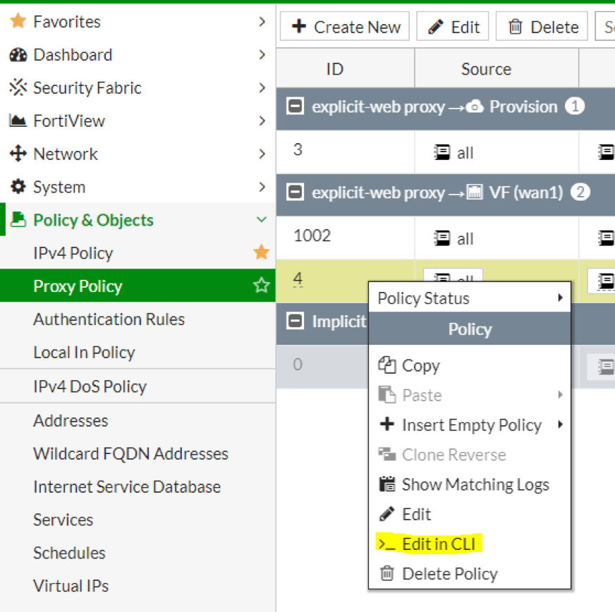This screenshot has height=612, width=615.
Task: Expand the FortiView chevron
Action: (x=262, y=121)
